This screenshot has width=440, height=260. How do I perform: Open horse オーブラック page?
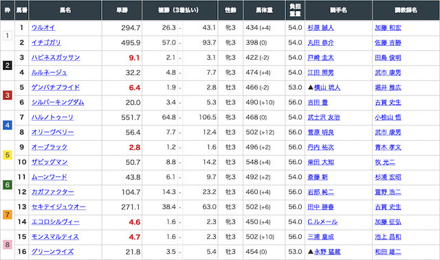click(x=49, y=147)
